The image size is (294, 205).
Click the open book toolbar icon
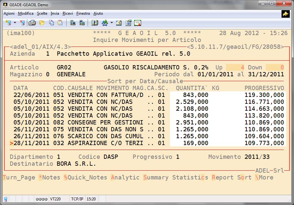pyautogui.click(x=95, y=23)
